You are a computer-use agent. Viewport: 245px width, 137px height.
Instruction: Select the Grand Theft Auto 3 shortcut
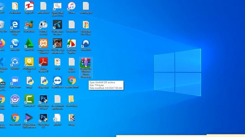click(x=57, y=6)
